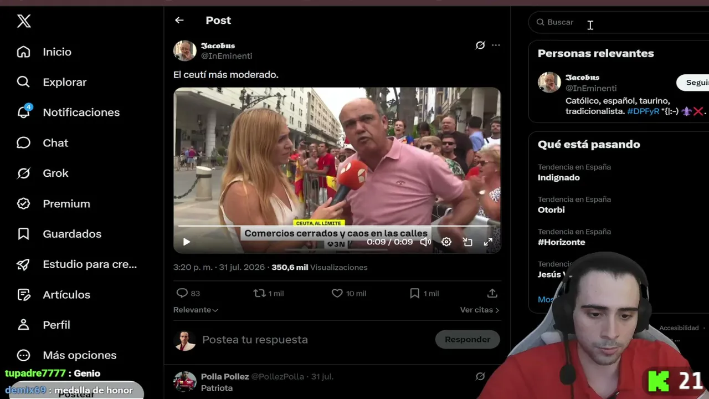The width and height of the screenshot is (709, 399).
Task: Expand the Relevante sort dropdown
Action: click(196, 310)
